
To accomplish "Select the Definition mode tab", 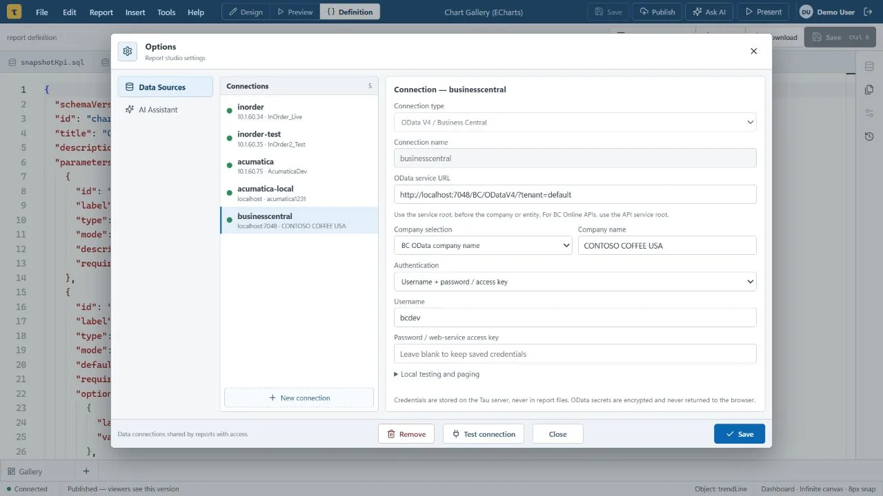I will coord(350,12).
